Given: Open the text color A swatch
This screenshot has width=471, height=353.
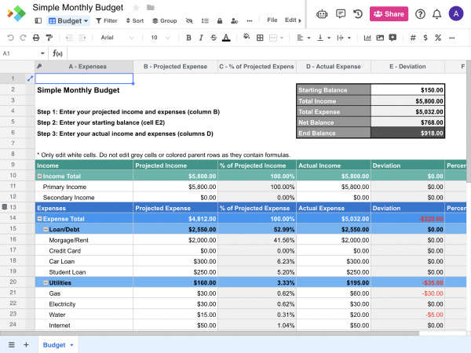Looking at the screenshot, I should tap(226, 38).
